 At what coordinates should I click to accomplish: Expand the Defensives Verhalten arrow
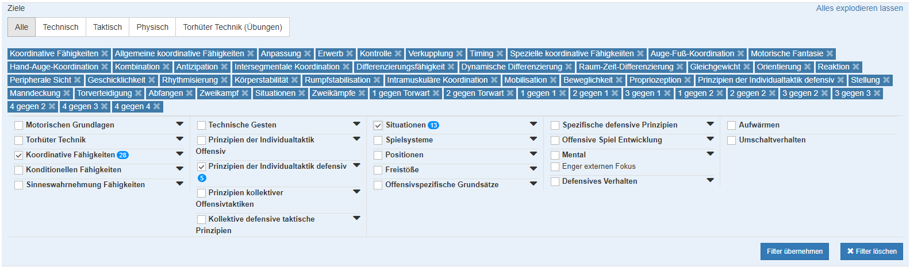[x=710, y=180]
